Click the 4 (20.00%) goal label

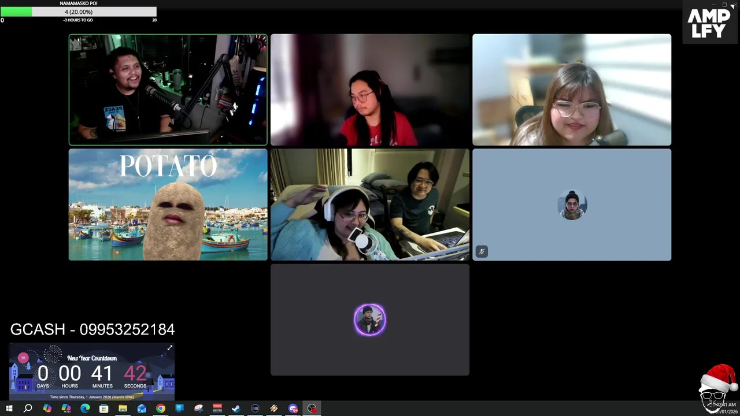point(78,12)
